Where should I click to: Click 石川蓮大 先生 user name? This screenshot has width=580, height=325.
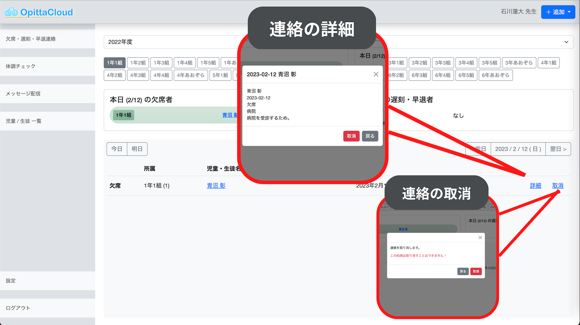519,12
